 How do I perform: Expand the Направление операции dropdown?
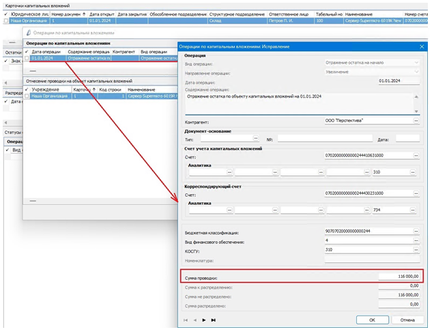(x=416, y=72)
